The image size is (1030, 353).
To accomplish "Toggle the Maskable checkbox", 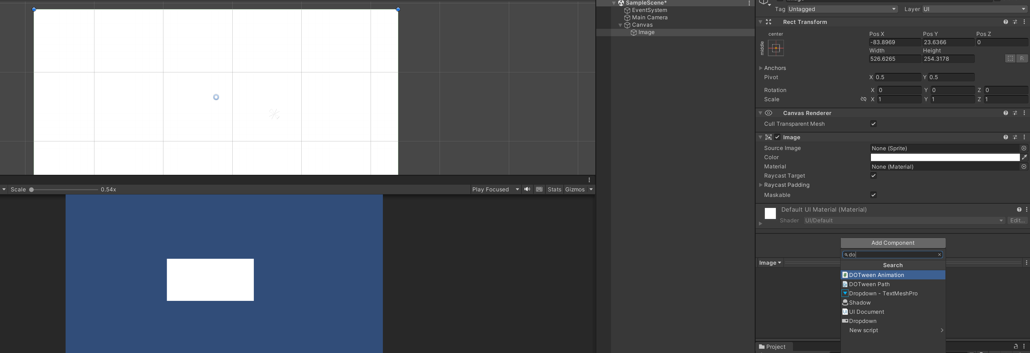I will pos(873,195).
